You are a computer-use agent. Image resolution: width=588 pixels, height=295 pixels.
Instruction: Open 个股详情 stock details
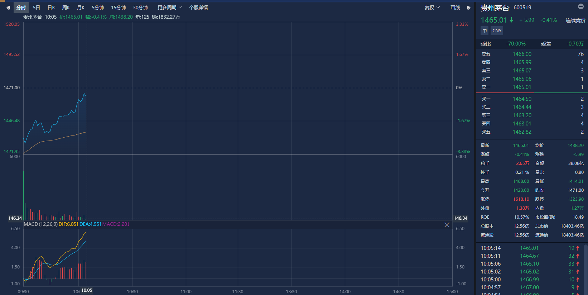coord(198,8)
